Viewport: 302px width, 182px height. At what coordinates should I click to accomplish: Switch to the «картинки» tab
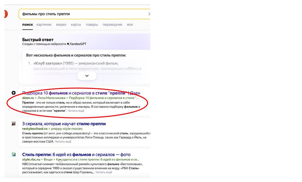44,24
